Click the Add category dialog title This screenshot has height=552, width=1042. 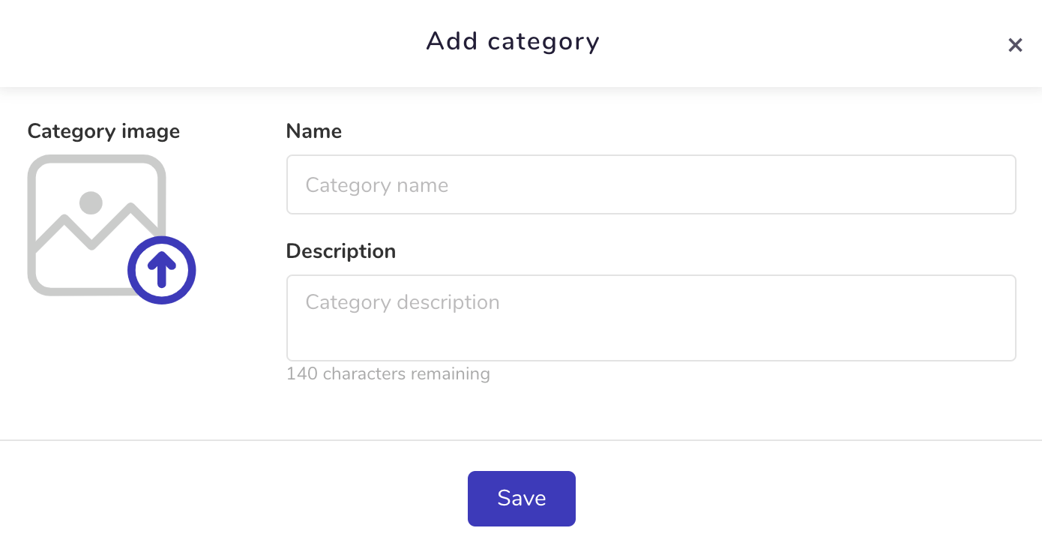tap(514, 41)
